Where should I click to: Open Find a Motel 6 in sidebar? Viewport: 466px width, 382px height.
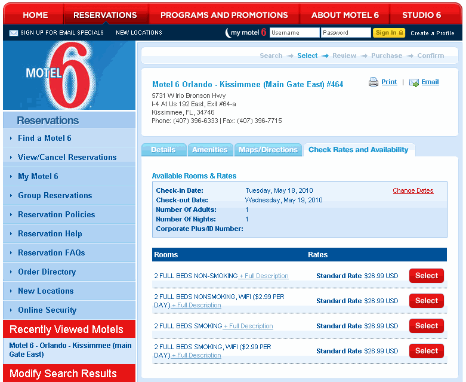45,138
